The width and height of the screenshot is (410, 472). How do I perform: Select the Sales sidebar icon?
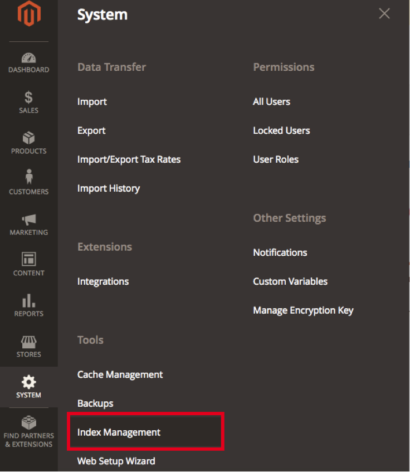click(28, 100)
